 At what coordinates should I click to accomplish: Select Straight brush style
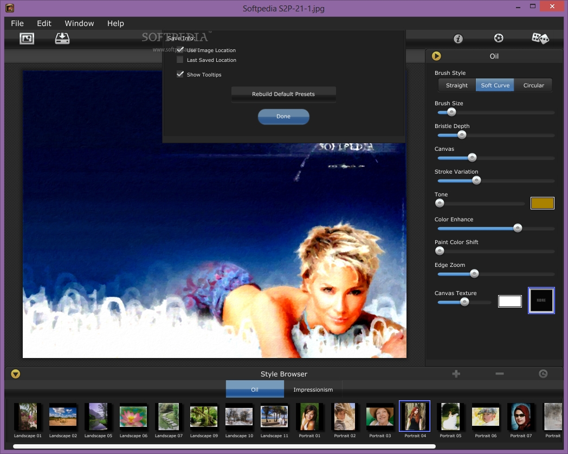coord(457,85)
